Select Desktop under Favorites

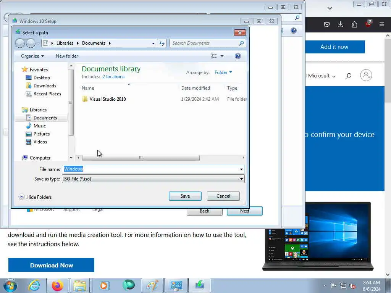pos(38,78)
